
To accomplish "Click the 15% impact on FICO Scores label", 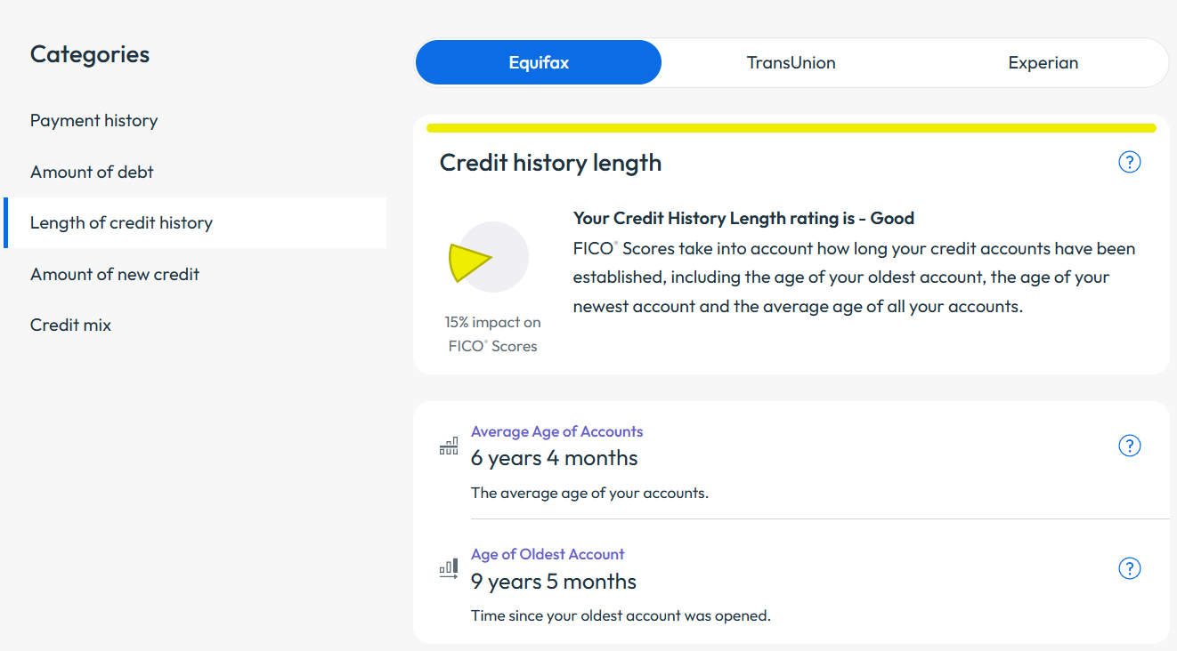I will (492, 334).
